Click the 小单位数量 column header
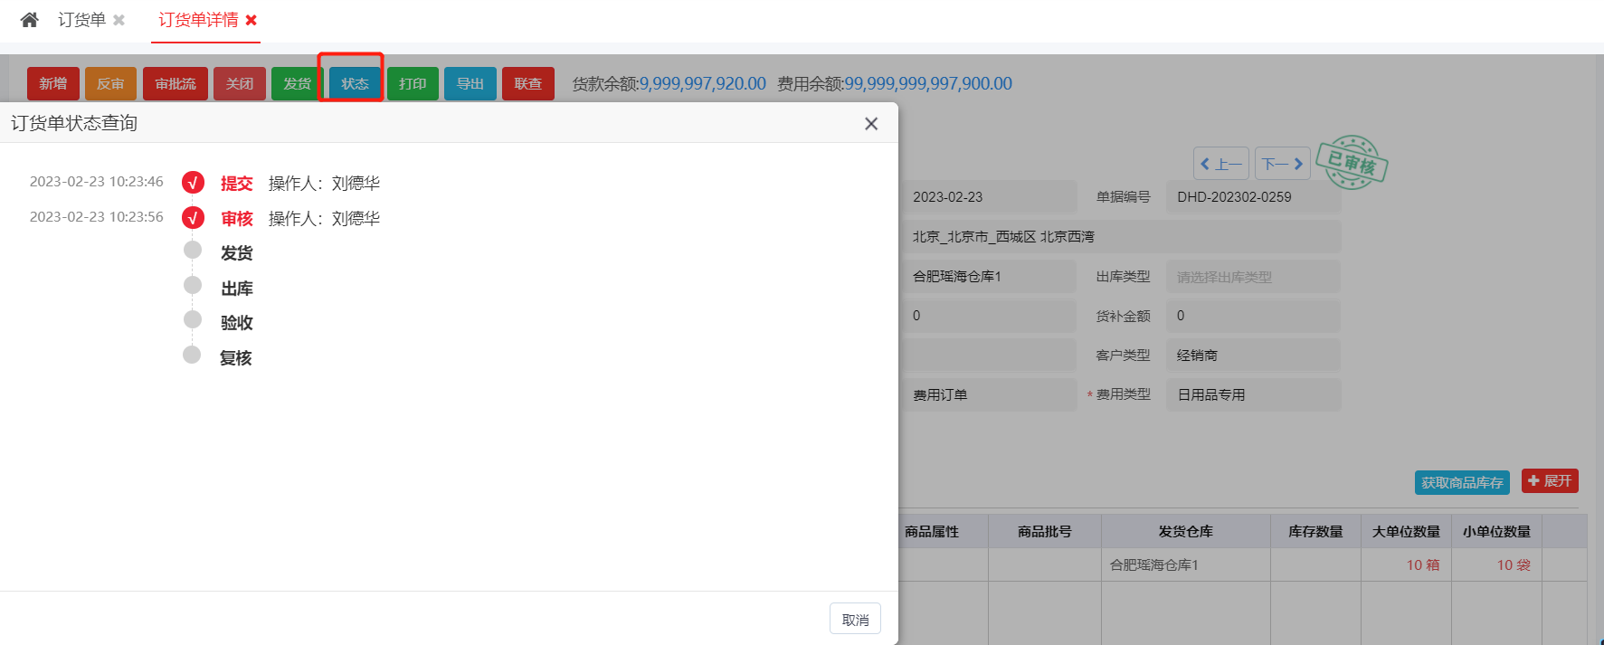This screenshot has height=645, width=1604. [1496, 531]
